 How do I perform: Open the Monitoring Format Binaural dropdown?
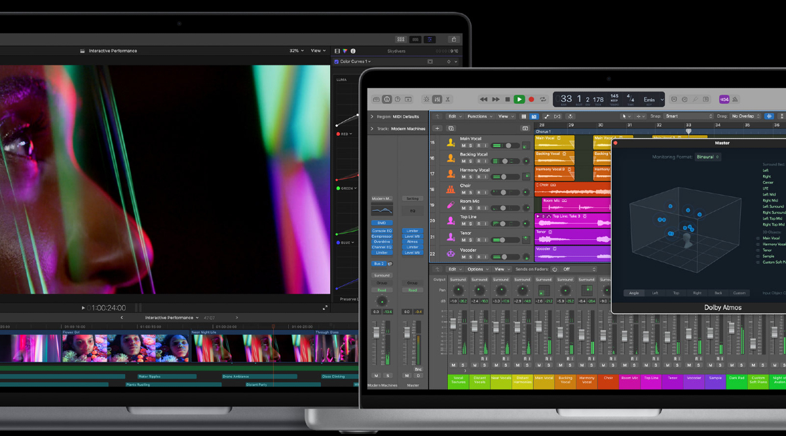click(707, 157)
